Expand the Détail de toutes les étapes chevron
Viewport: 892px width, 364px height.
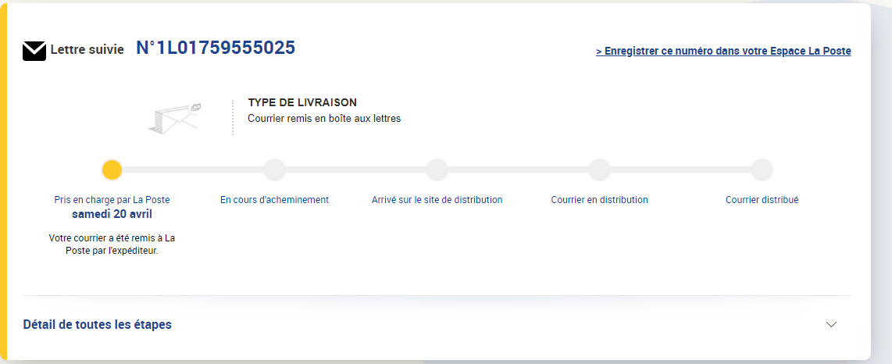pos(831,325)
